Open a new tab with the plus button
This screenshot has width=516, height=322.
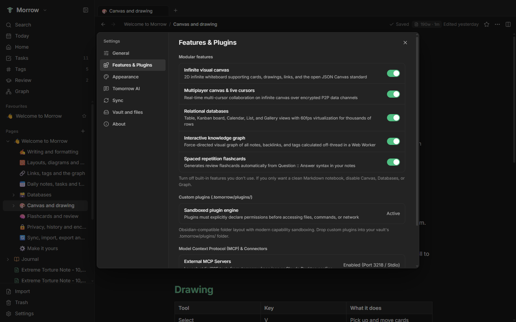tap(176, 10)
